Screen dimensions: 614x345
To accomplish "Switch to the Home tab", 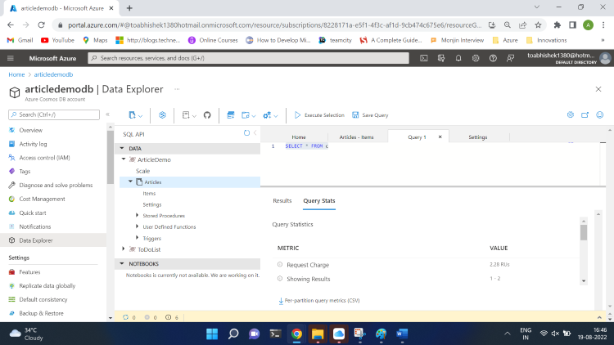I will tap(299, 137).
